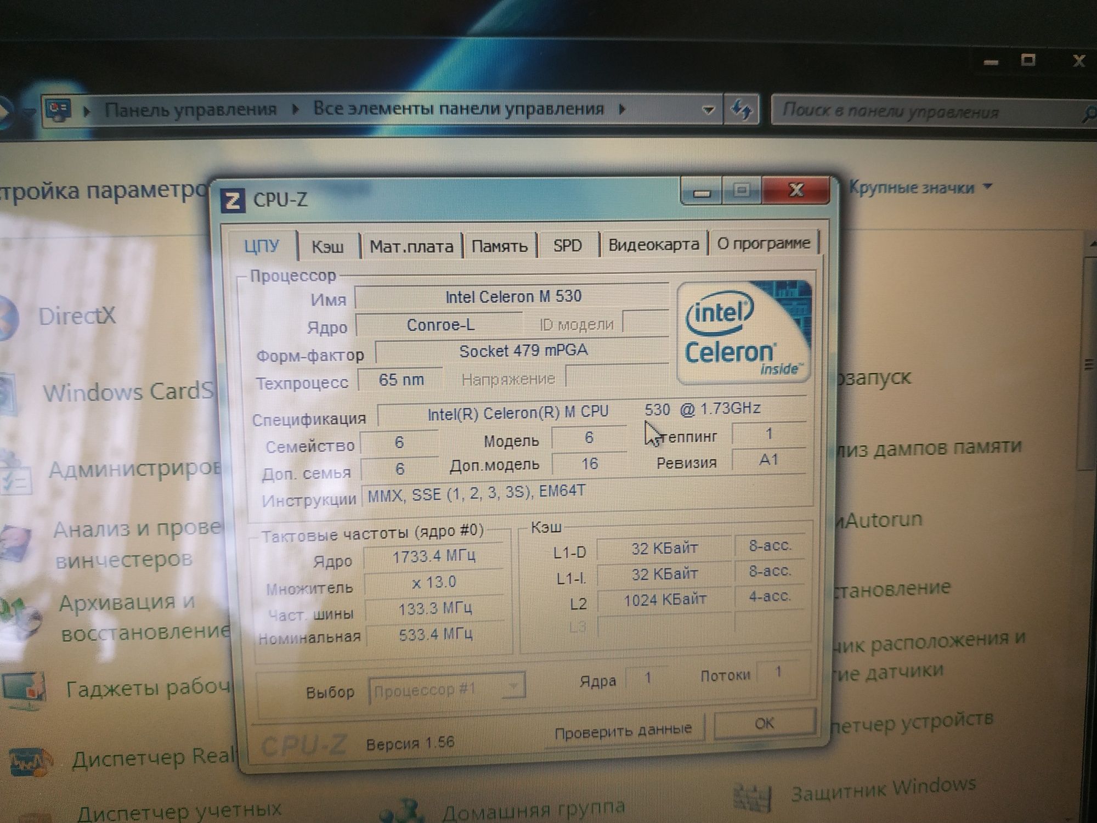Open the DirectX control panel item

(77, 316)
